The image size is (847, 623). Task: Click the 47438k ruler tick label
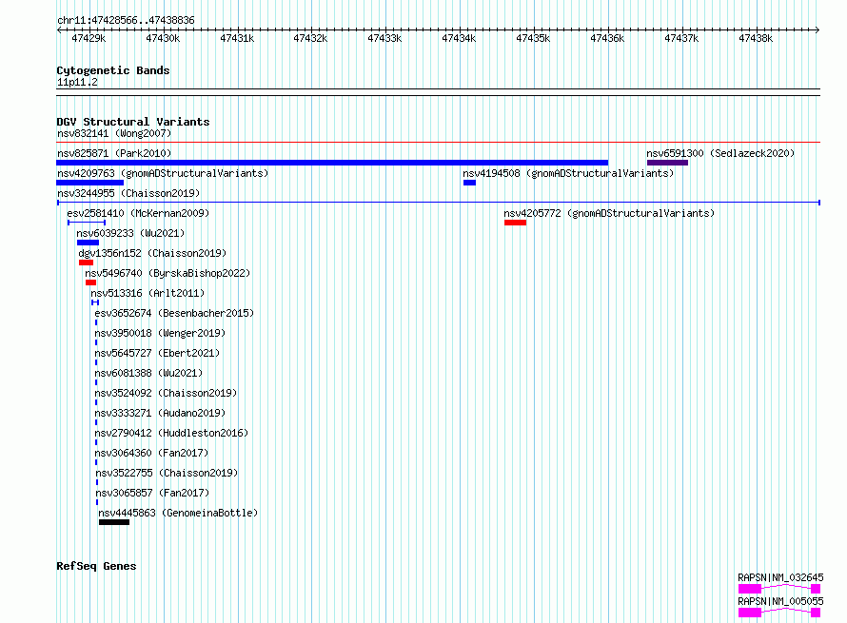click(x=756, y=38)
